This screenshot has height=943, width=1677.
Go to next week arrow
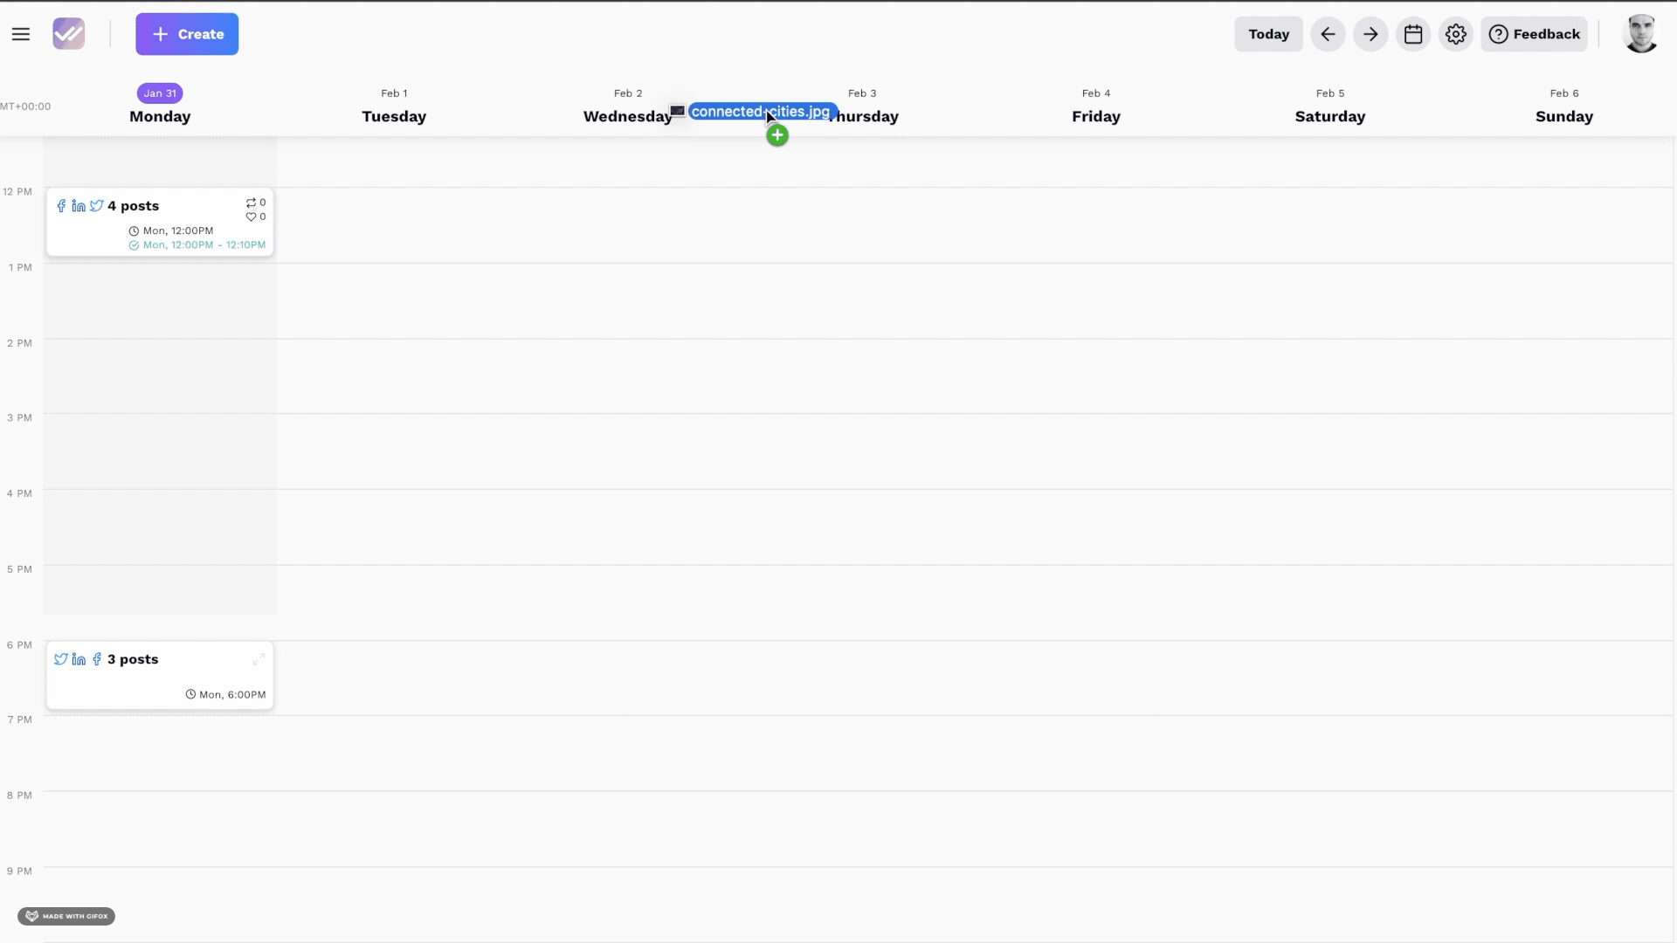1370,34
